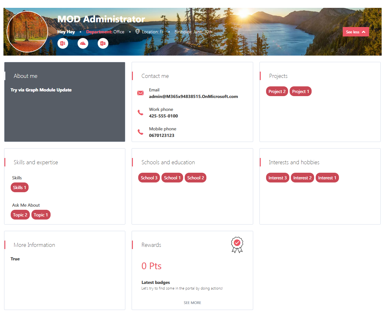
Task: Open the SEE MORE link in Rewards
Action: (x=193, y=303)
